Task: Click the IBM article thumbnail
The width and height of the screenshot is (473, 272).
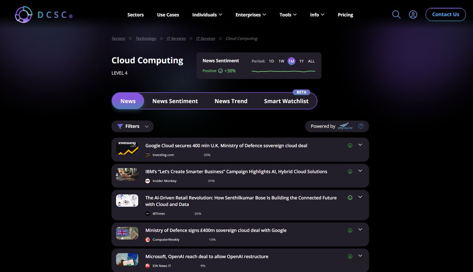Action: point(127,175)
